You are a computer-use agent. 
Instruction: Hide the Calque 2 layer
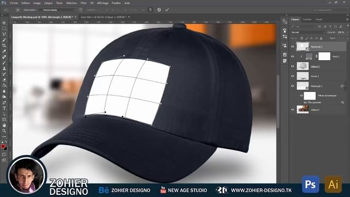click(x=293, y=66)
